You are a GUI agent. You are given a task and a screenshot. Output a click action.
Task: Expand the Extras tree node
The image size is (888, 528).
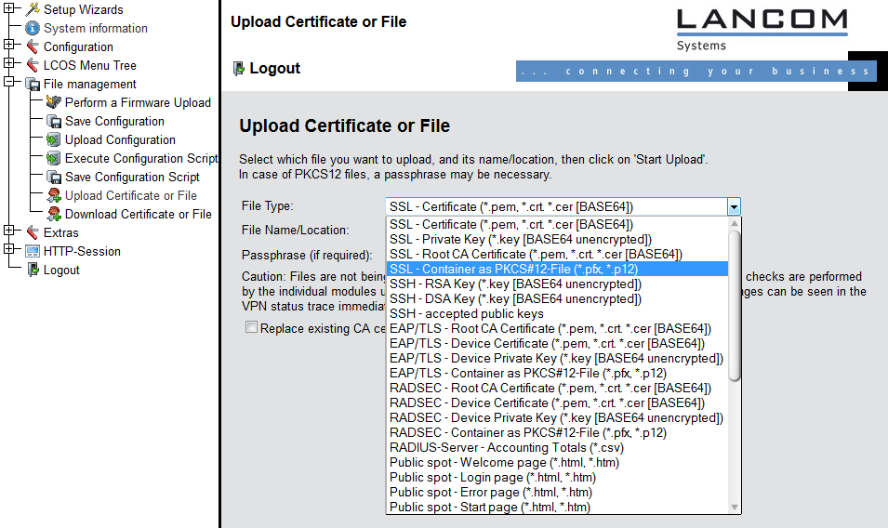click(x=9, y=232)
